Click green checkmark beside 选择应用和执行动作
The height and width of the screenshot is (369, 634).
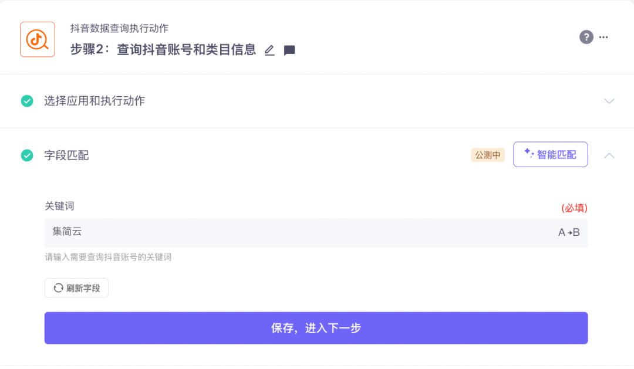(27, 101)
